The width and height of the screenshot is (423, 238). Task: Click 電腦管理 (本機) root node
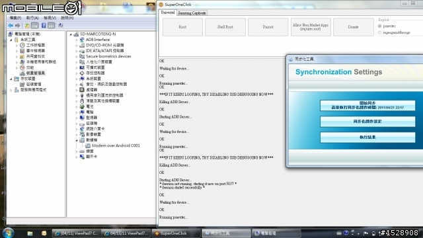pyautogui.click(x=27, y=34)
